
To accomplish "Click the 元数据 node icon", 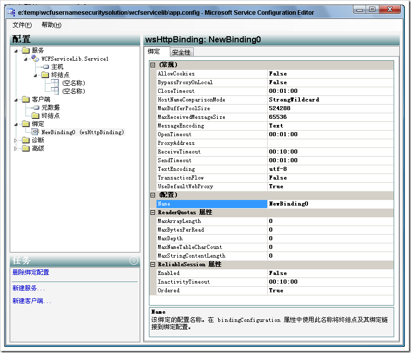I will (36, 108).
